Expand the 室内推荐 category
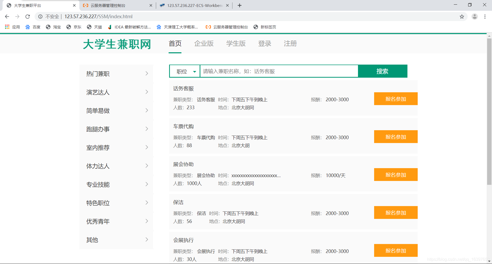Screen dimensions: 492x264 tap(117, 148)
